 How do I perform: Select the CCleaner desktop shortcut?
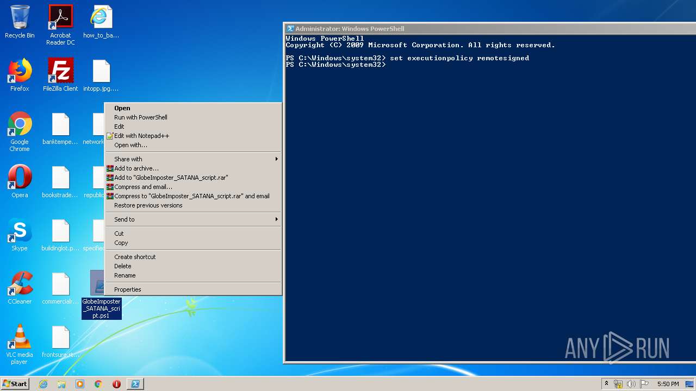click(x=20, y=288)
